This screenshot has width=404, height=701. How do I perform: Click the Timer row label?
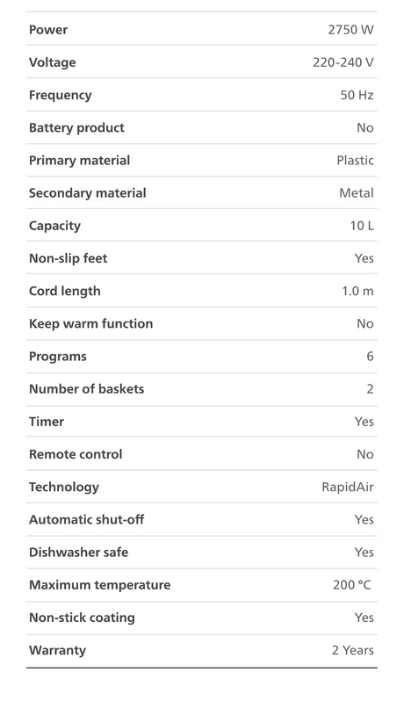click(x=47, y=422)
